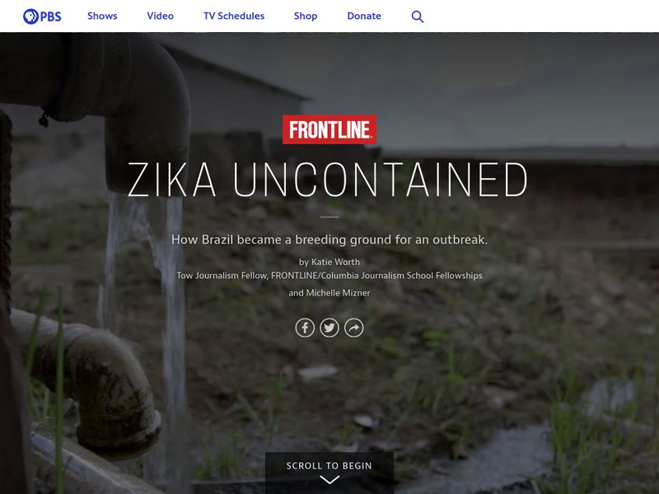Share the story via the Facebook icon
The width and height of the screenshot is (659, 494).
pos(305,328)
